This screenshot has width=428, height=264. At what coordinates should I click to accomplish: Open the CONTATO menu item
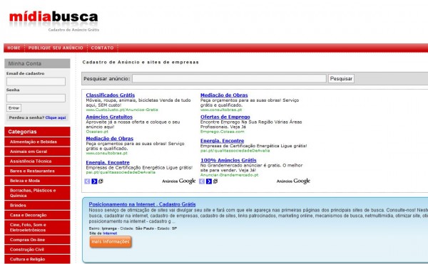102,48
